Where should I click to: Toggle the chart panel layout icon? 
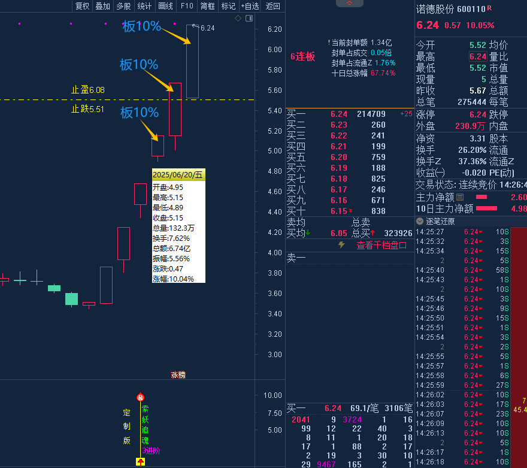(249, 18)
